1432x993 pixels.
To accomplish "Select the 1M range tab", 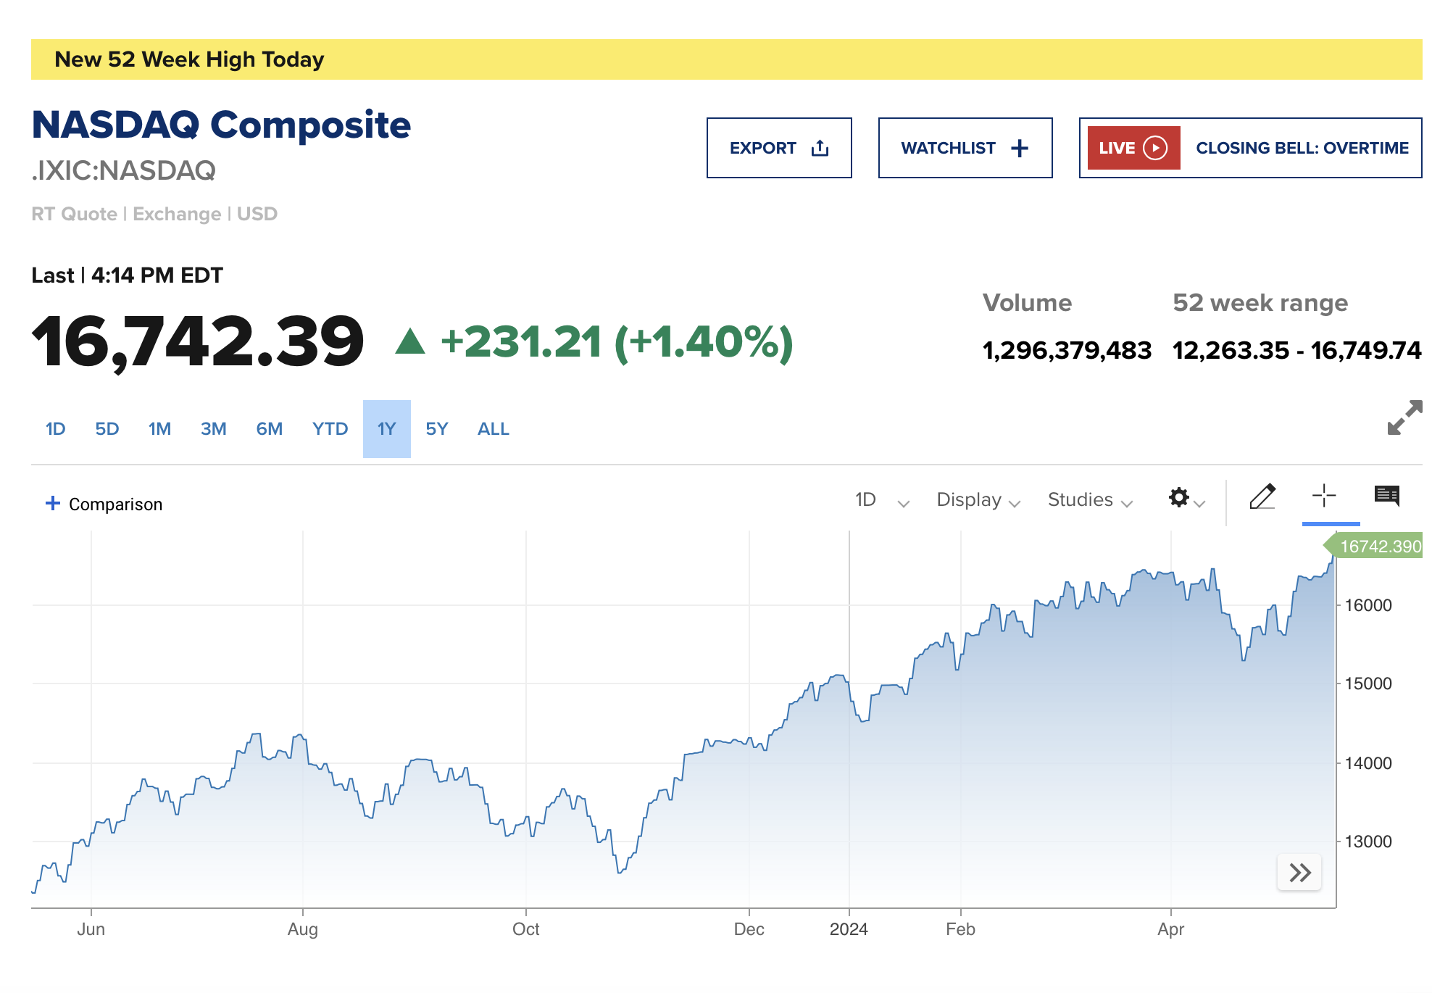I will [x=159, y=429].
